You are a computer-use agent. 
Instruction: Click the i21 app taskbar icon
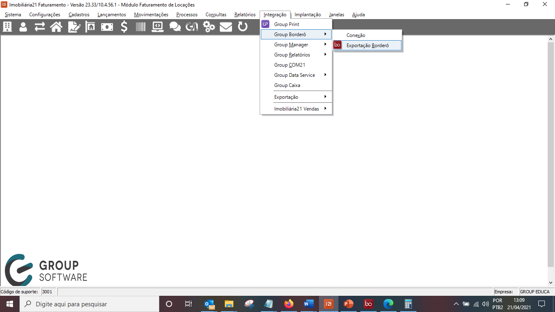tap(329, 304)
